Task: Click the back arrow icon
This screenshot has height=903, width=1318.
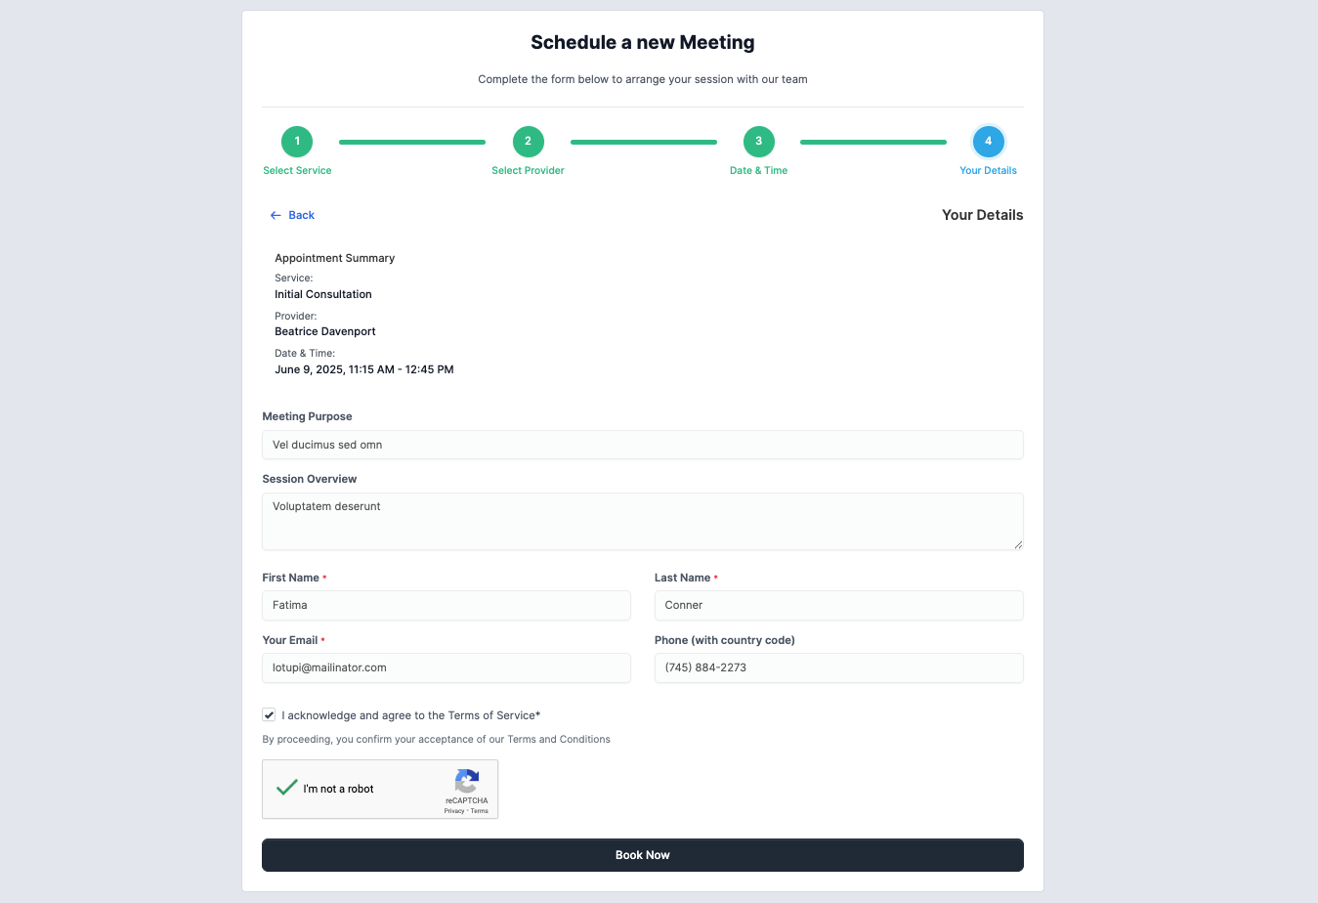Action: 276,215
